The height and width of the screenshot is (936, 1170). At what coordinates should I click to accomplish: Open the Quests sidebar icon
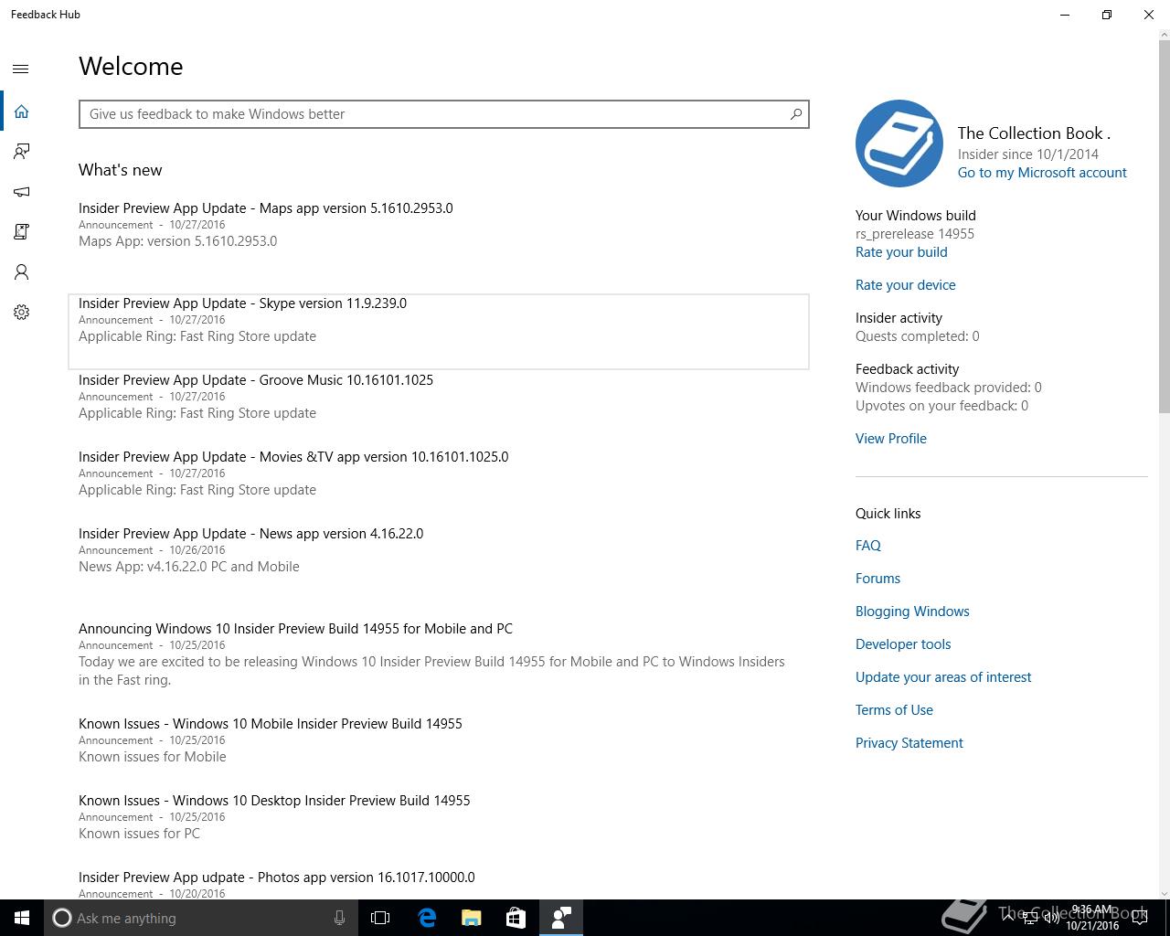pos(21,232)
